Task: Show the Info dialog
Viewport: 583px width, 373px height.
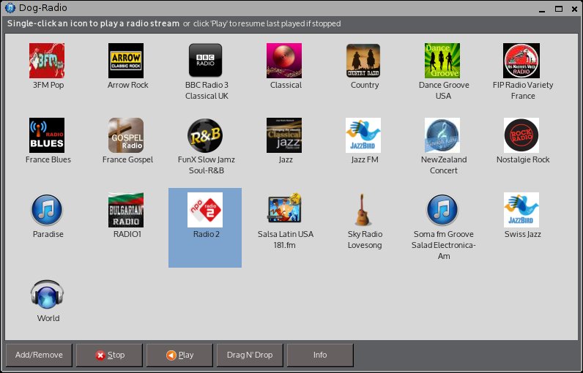Action: 320,355
